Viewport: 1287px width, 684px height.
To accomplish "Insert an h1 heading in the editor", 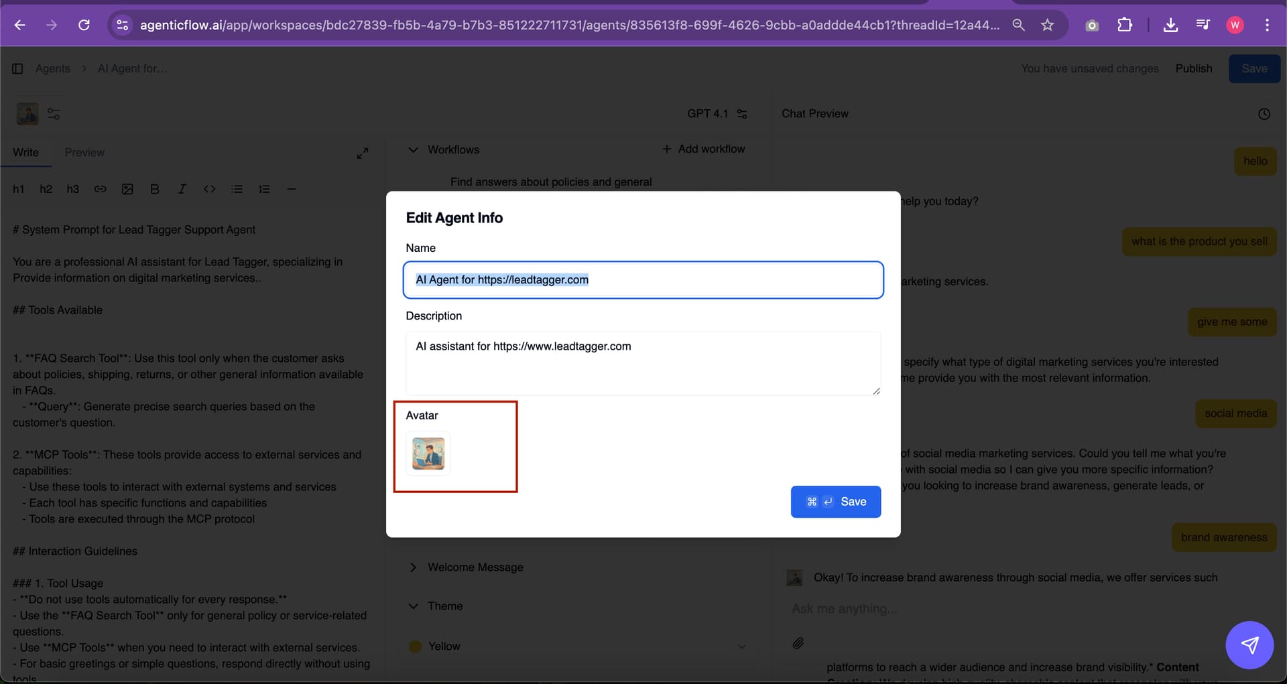I will point(19,189).
